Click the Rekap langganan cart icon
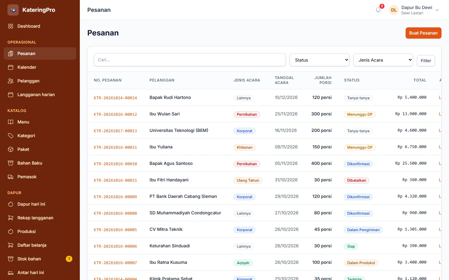This screenshot has width=449, height=280. [11, 218]
